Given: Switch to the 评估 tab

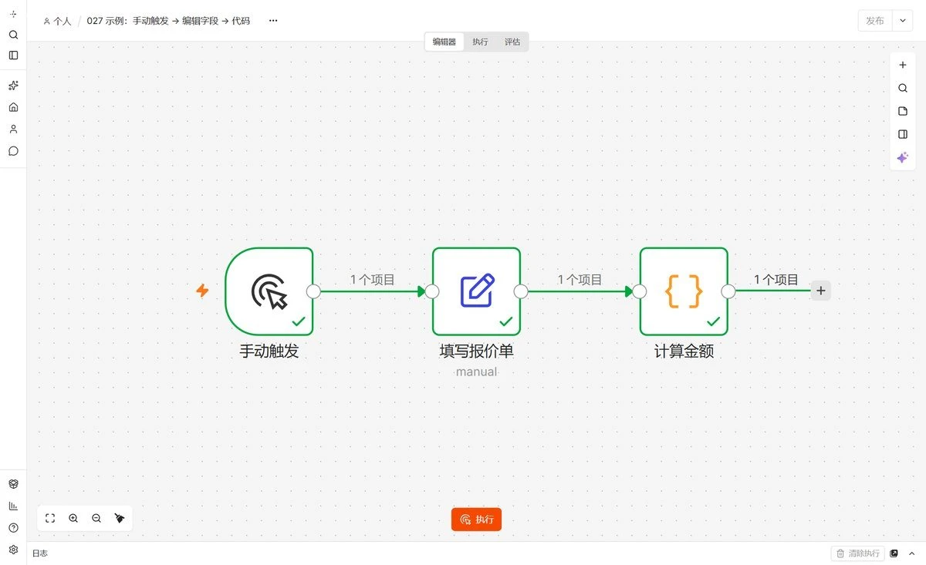Looking at the screenshot, I should pos(512,42).
